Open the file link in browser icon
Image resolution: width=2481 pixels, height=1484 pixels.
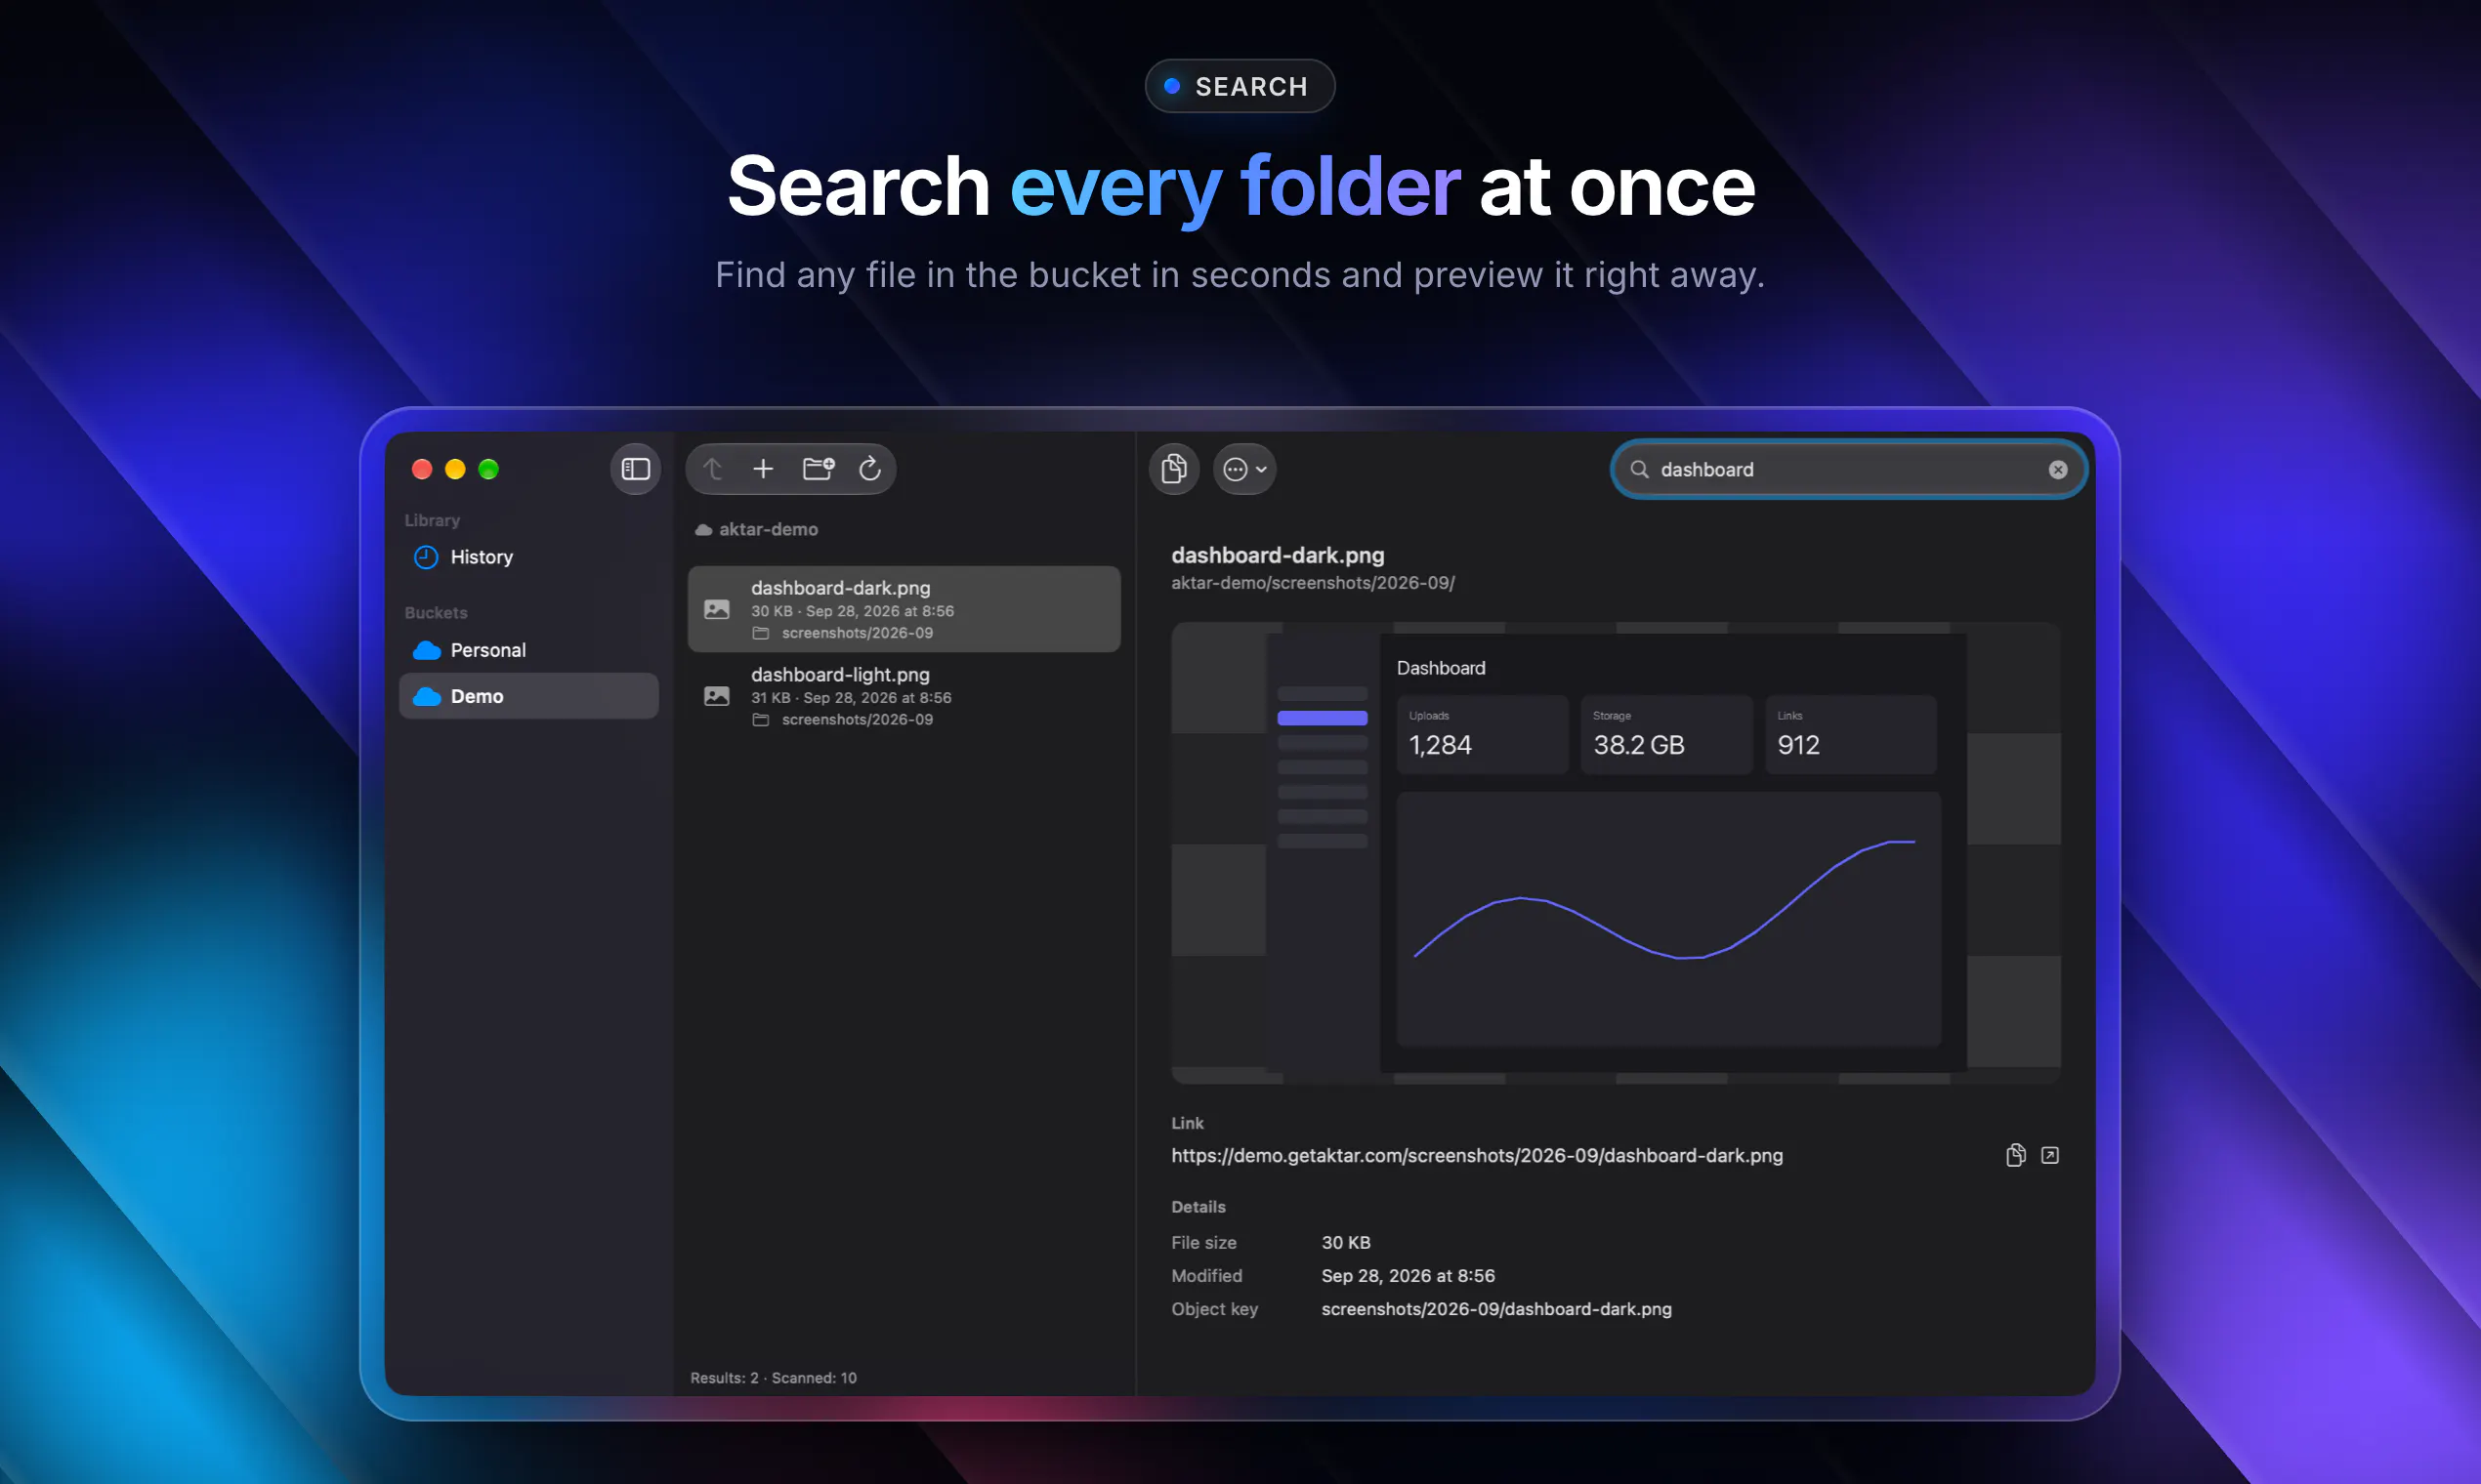[2050, 1155]
